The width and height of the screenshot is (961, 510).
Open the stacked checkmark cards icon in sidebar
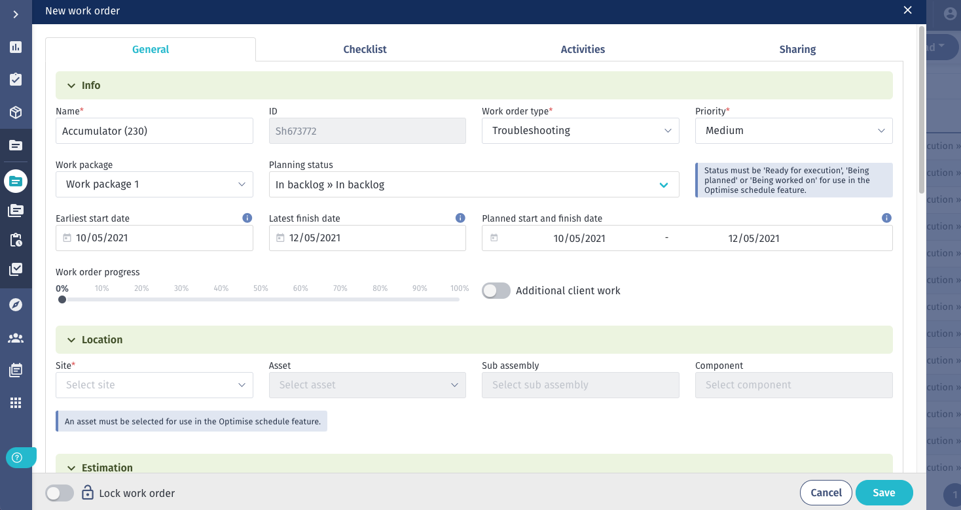click(16, 269)
